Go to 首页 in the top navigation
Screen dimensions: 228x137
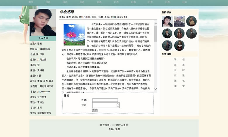tap(31, 2)
